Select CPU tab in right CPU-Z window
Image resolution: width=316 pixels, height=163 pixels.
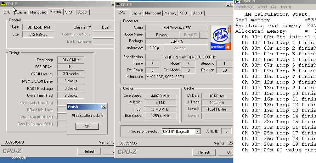[122, 13]
